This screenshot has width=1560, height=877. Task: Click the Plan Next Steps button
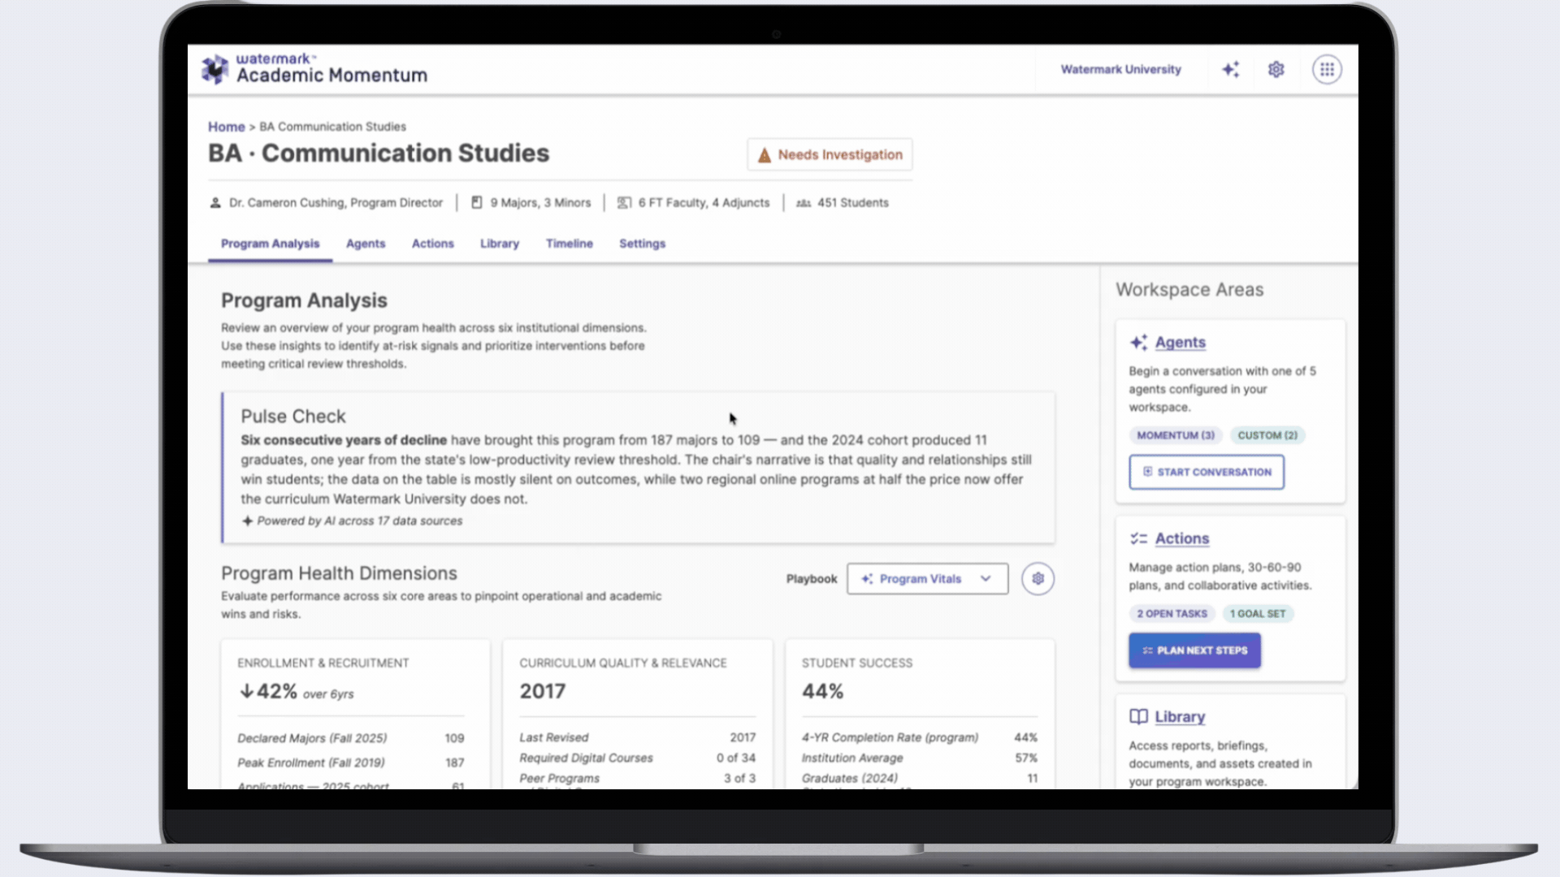point(1194,650)
